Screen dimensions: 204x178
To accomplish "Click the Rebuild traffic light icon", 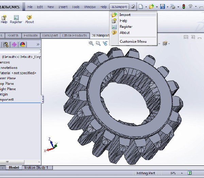I will coord(184,6).
